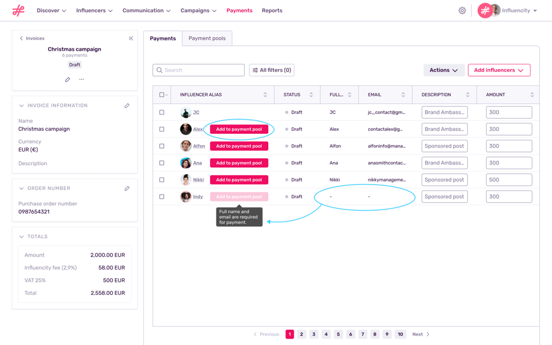Go to page 5 of the table
Image resolution: width=552 pixels, height=345 pixels.
tap(338, 334)
